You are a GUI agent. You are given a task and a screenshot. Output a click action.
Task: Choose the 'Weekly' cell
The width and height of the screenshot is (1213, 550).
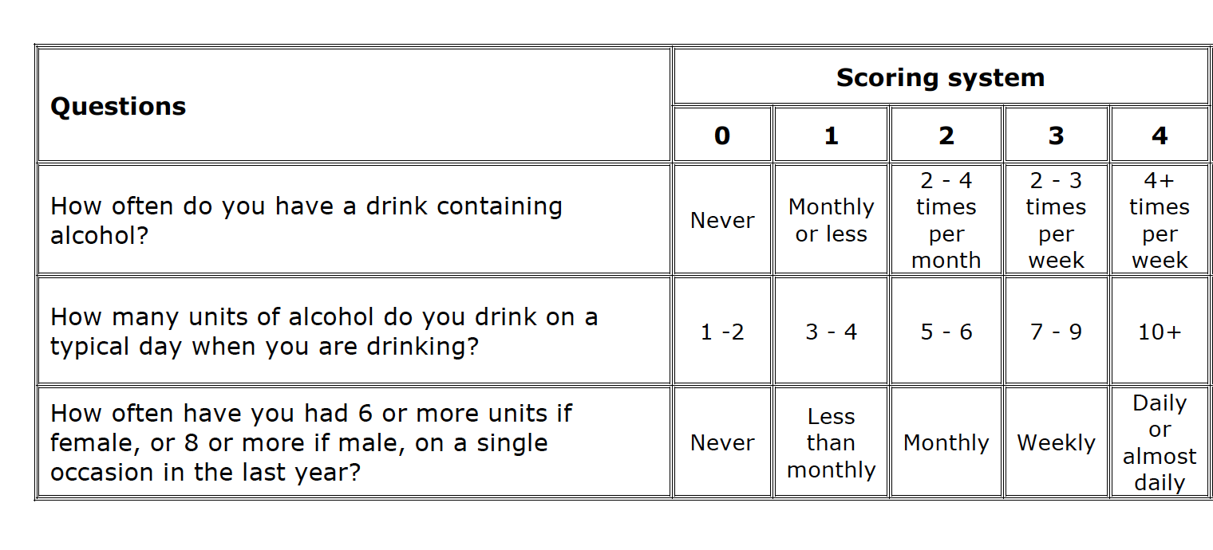click(1056, 442)
